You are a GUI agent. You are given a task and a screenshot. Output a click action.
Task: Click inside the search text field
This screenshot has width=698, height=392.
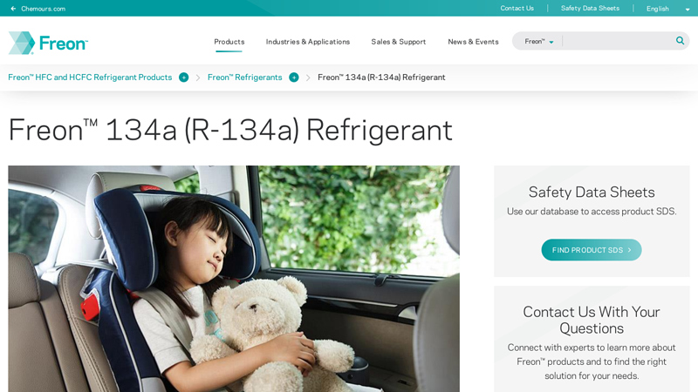(619, 41)
